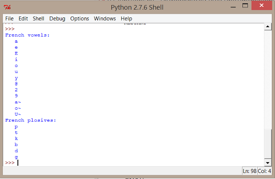Click the 'k' plosive line

16,139
